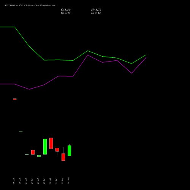This screenshot has height=190, width=190.
Task: Click the small red candle for 31 Jul
Action: coord(57,150)
